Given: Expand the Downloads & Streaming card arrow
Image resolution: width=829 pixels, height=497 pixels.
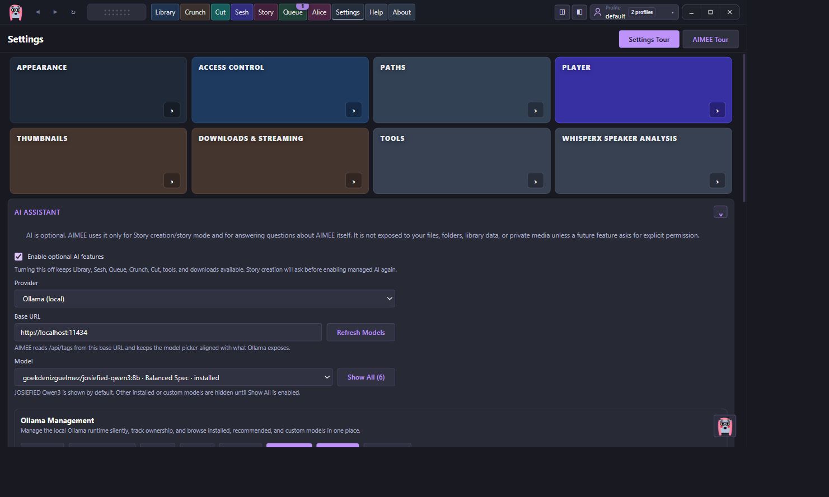Looking at the screenshot, I should (x=354, y=181).
